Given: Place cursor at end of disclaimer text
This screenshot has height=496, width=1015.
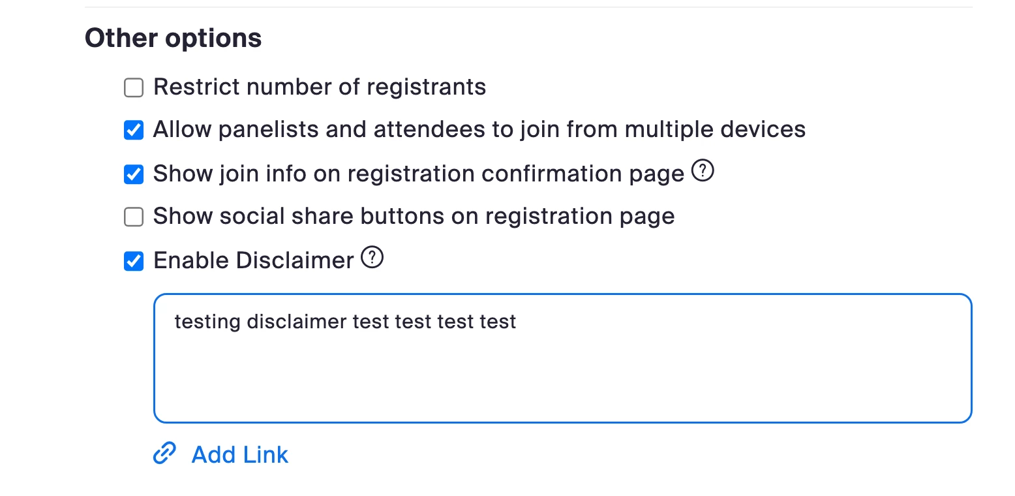Looking at the screenshot, I should (517, 322).
